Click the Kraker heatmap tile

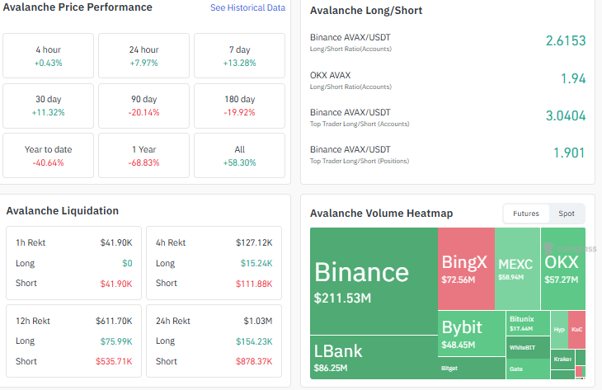click(x=562, y=359)
